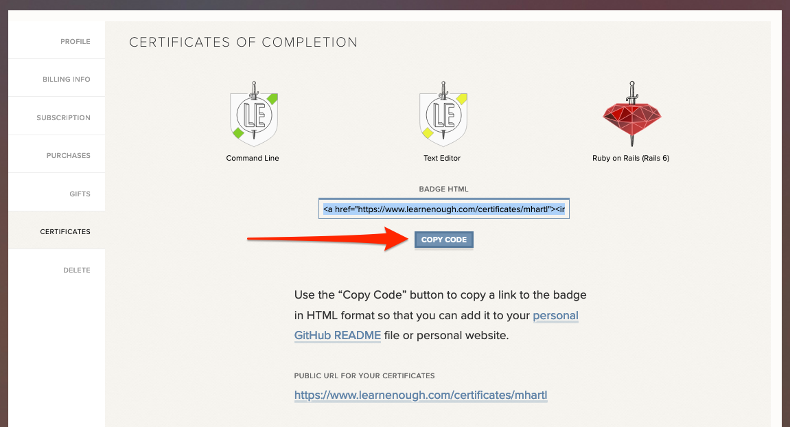Switch to the BILLING INFO section
Image resolution: width=790 pixels, height=427 pixels.
(x=67, y=79)
